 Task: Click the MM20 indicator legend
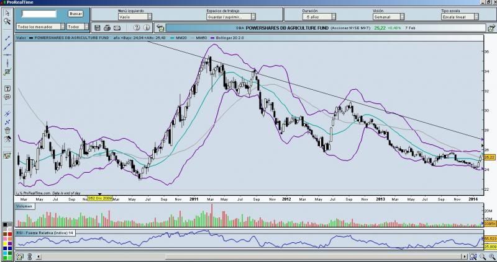point(178,38)
